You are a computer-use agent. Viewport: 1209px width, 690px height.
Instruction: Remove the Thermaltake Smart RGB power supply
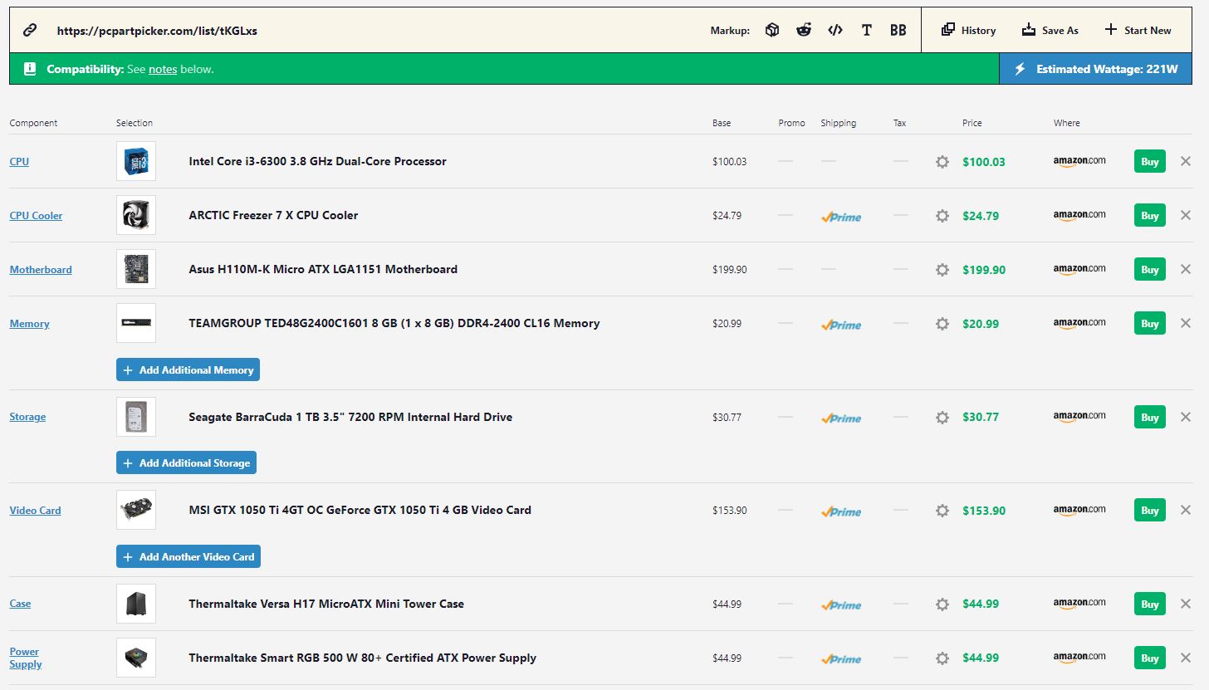tap(1186, 658)
